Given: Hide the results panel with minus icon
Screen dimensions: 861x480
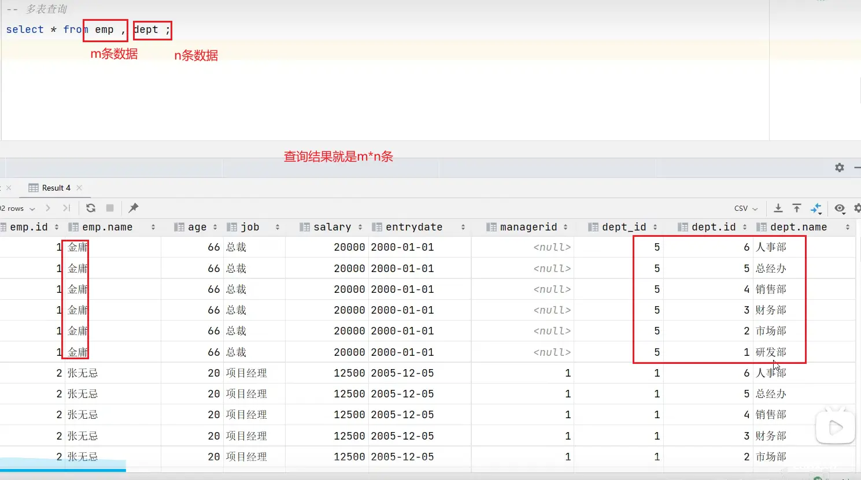Looking at the screenshot, I should click(858, 168).
